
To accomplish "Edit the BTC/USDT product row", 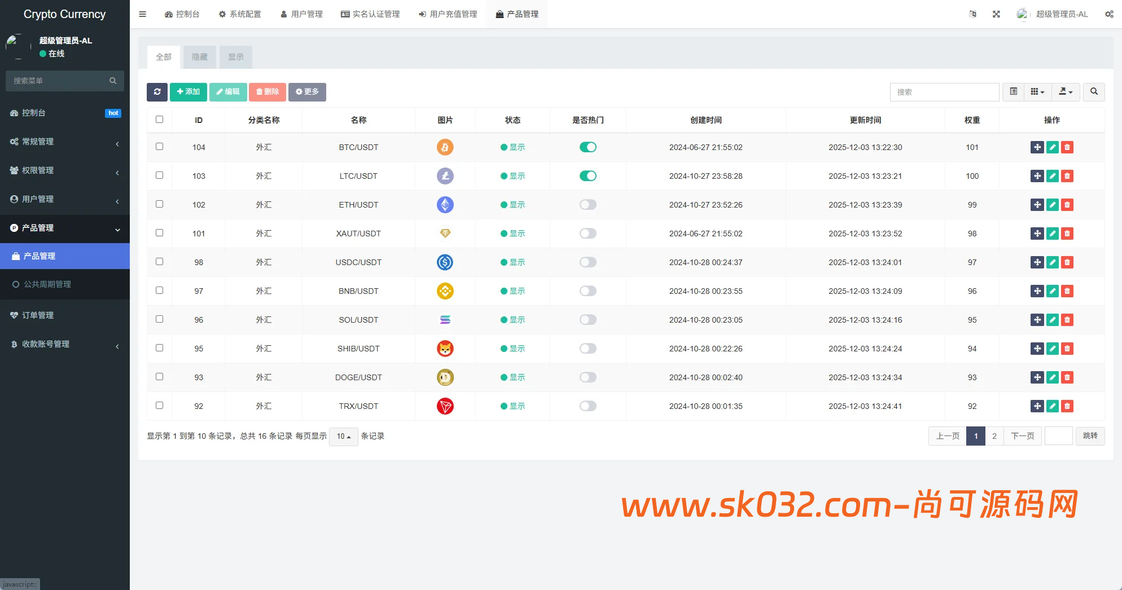I will click(x=1052, y=147).
